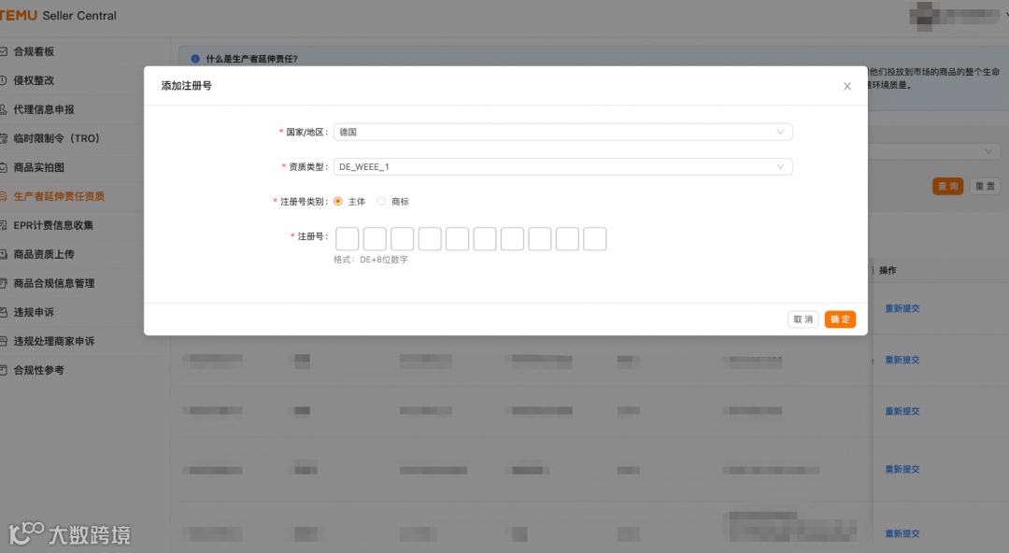Viewport: 1009px width, 553px height.
Task: Open the 国家/地区 dropdown showing 德国
Action: 562,132
